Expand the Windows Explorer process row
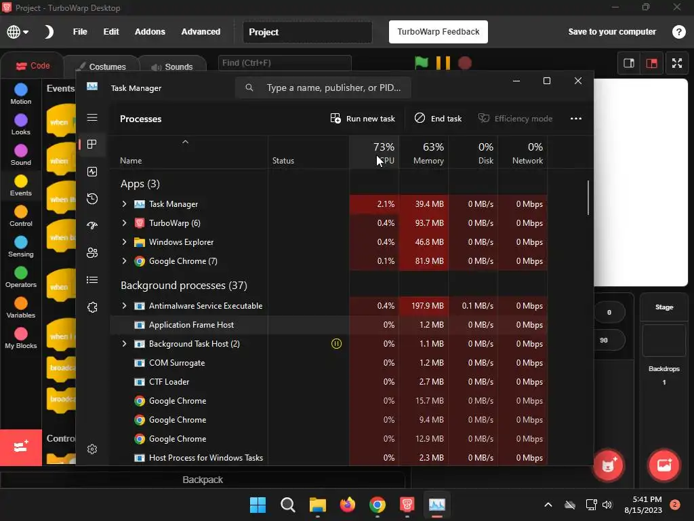Image resolution: width=694 pixels, height=521 pixels. tap(125, 242)
